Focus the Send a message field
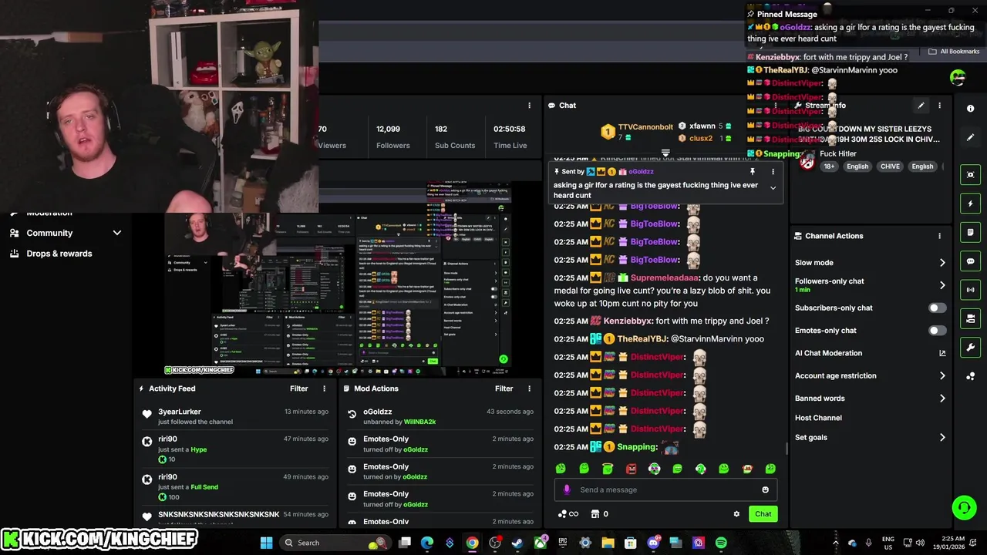 click(665, 489)
